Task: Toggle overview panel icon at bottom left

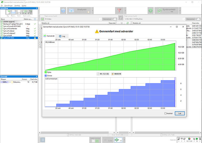Action: (42, 140)
